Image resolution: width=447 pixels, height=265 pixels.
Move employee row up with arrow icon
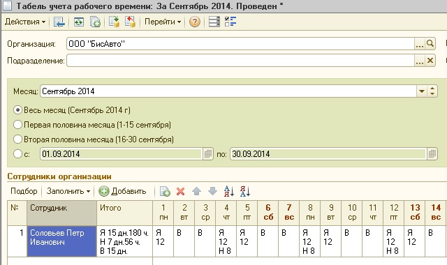click(x=197, y=191)
